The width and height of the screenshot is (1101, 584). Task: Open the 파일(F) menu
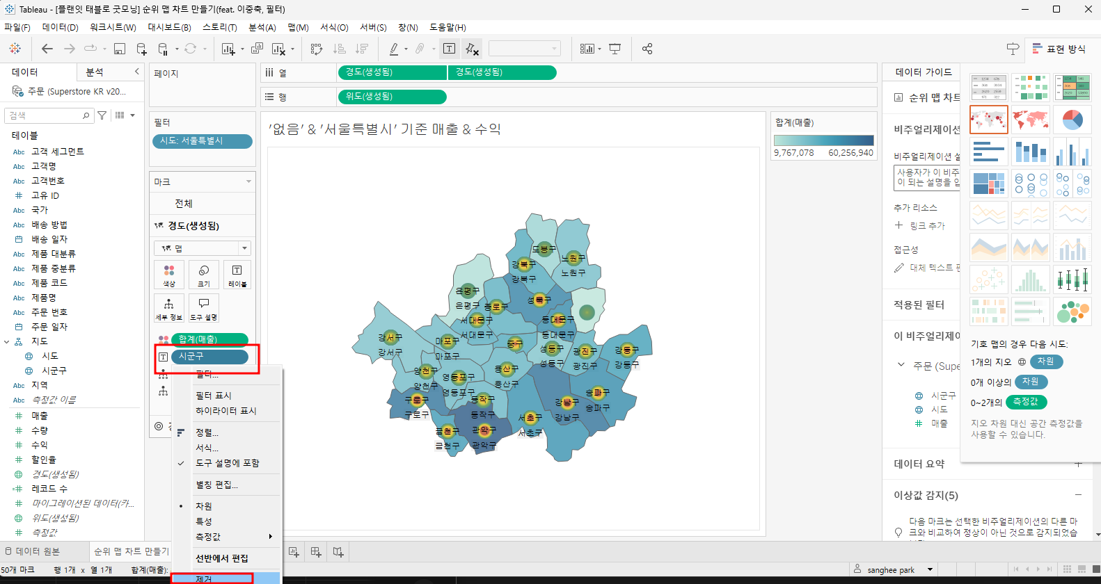tap(17, 27)
